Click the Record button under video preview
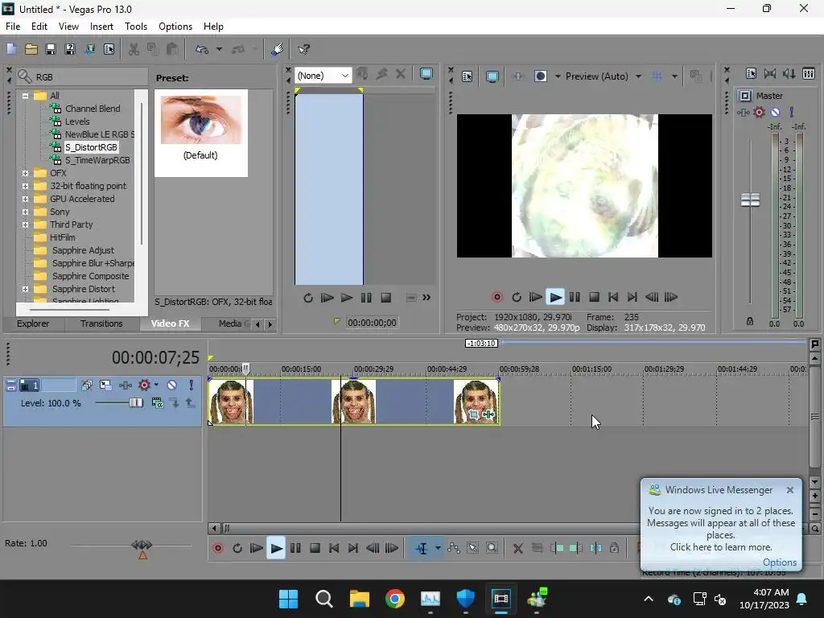824x618 pixels. [496, 298]
